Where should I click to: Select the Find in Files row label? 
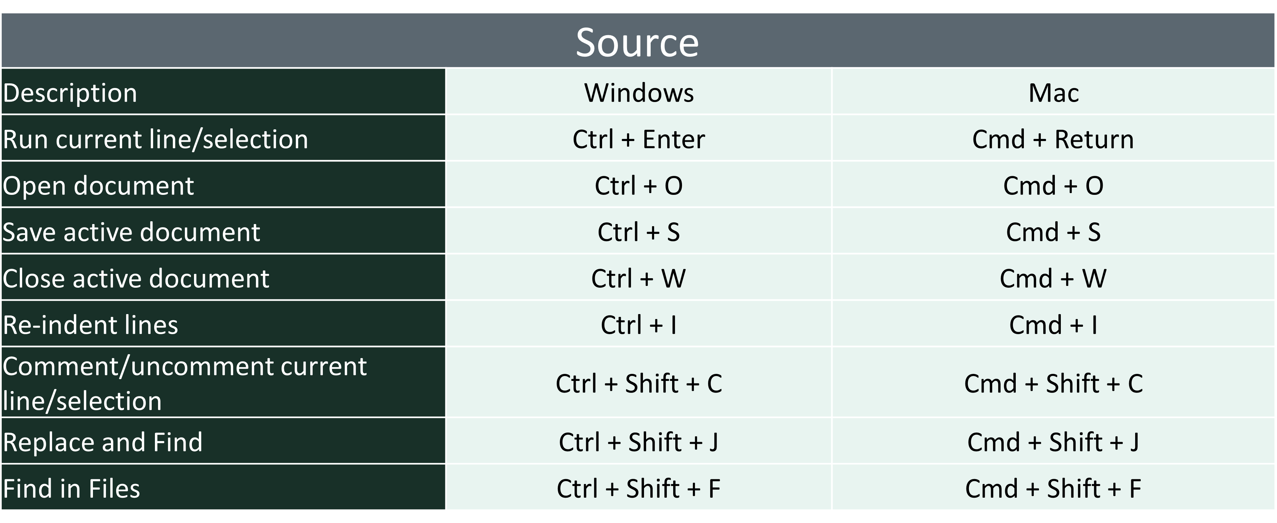pos(223,487)
